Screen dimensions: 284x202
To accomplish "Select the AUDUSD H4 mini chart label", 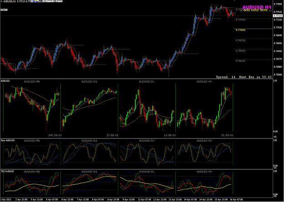I will click(204, 82).
